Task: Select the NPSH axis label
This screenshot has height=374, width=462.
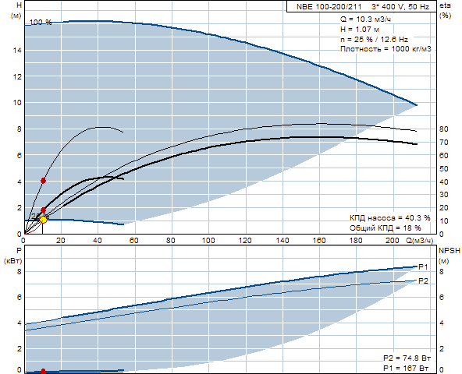Action: pos(450,251)
